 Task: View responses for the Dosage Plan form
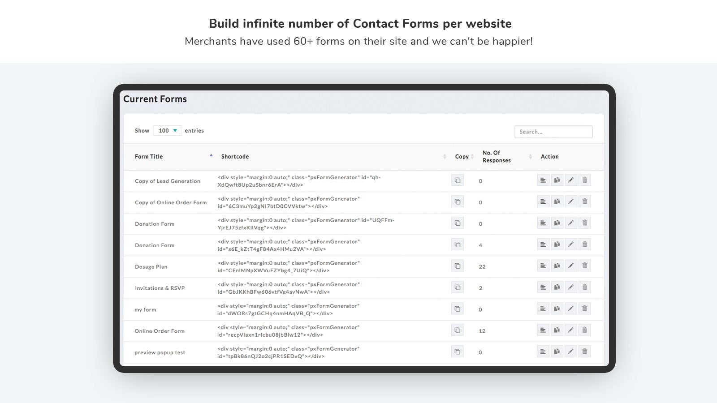pos(543,266)
